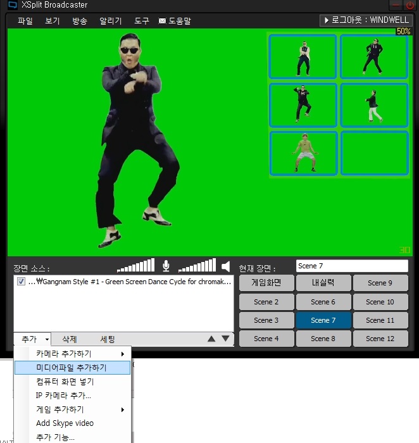
Task: Mute the speaker icon
Action: [226, 266]
